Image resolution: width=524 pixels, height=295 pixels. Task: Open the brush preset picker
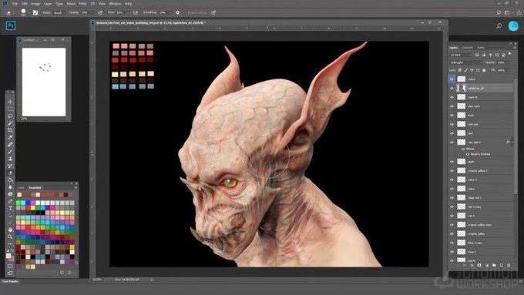tap(25, 12)
